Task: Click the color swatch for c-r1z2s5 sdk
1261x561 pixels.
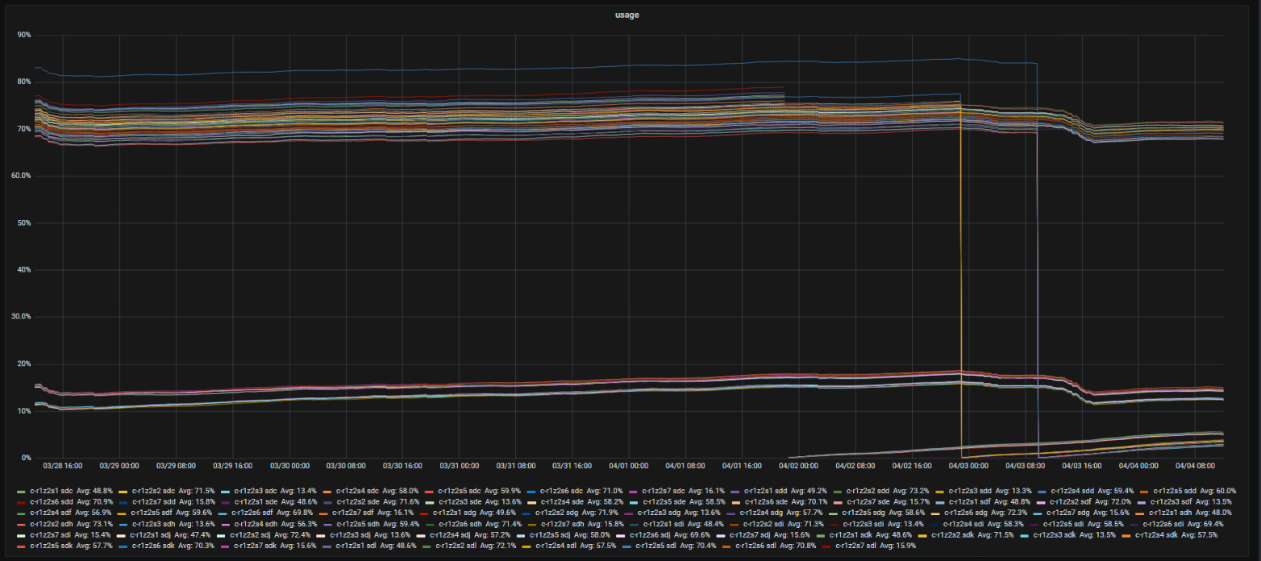Action: (x=22, y=546)
